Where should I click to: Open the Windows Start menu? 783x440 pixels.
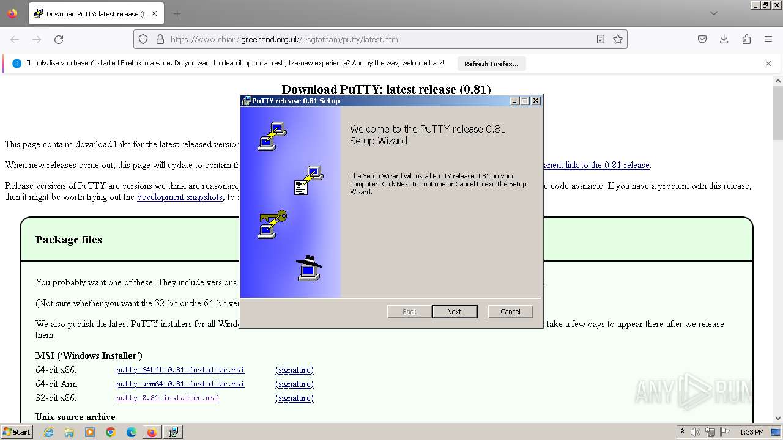(17, 432)
